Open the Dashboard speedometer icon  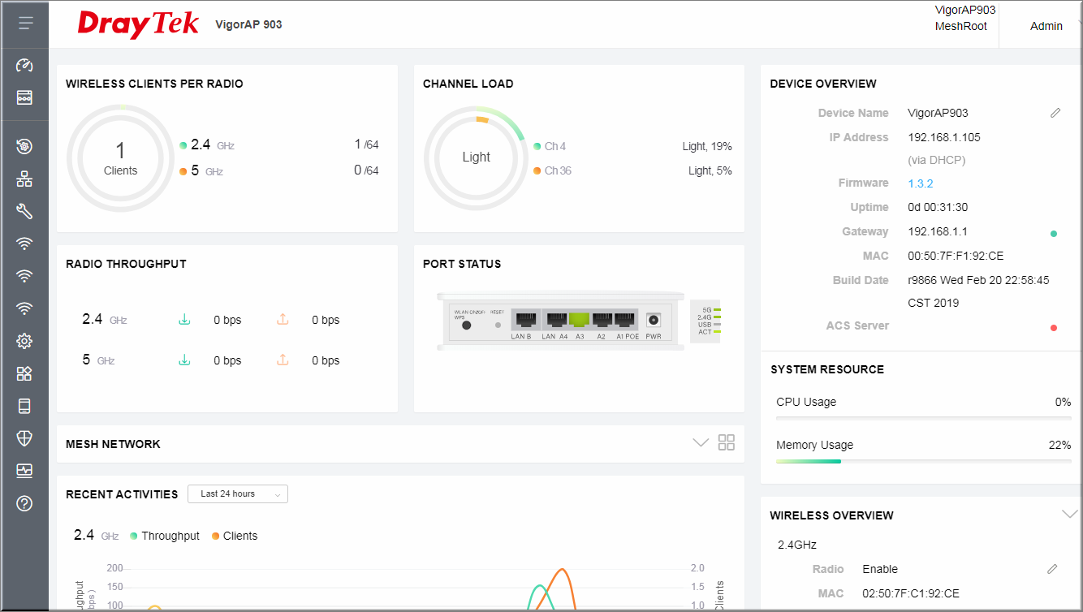[x=24, y=65]
